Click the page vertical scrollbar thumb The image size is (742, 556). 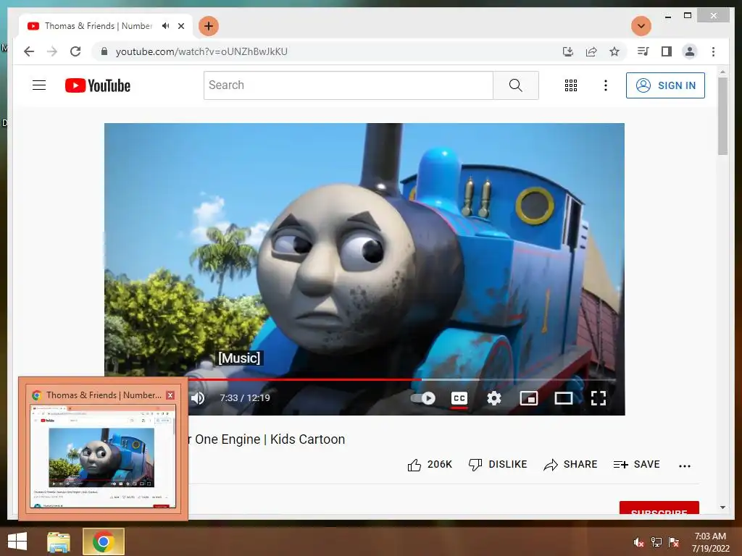722,116
